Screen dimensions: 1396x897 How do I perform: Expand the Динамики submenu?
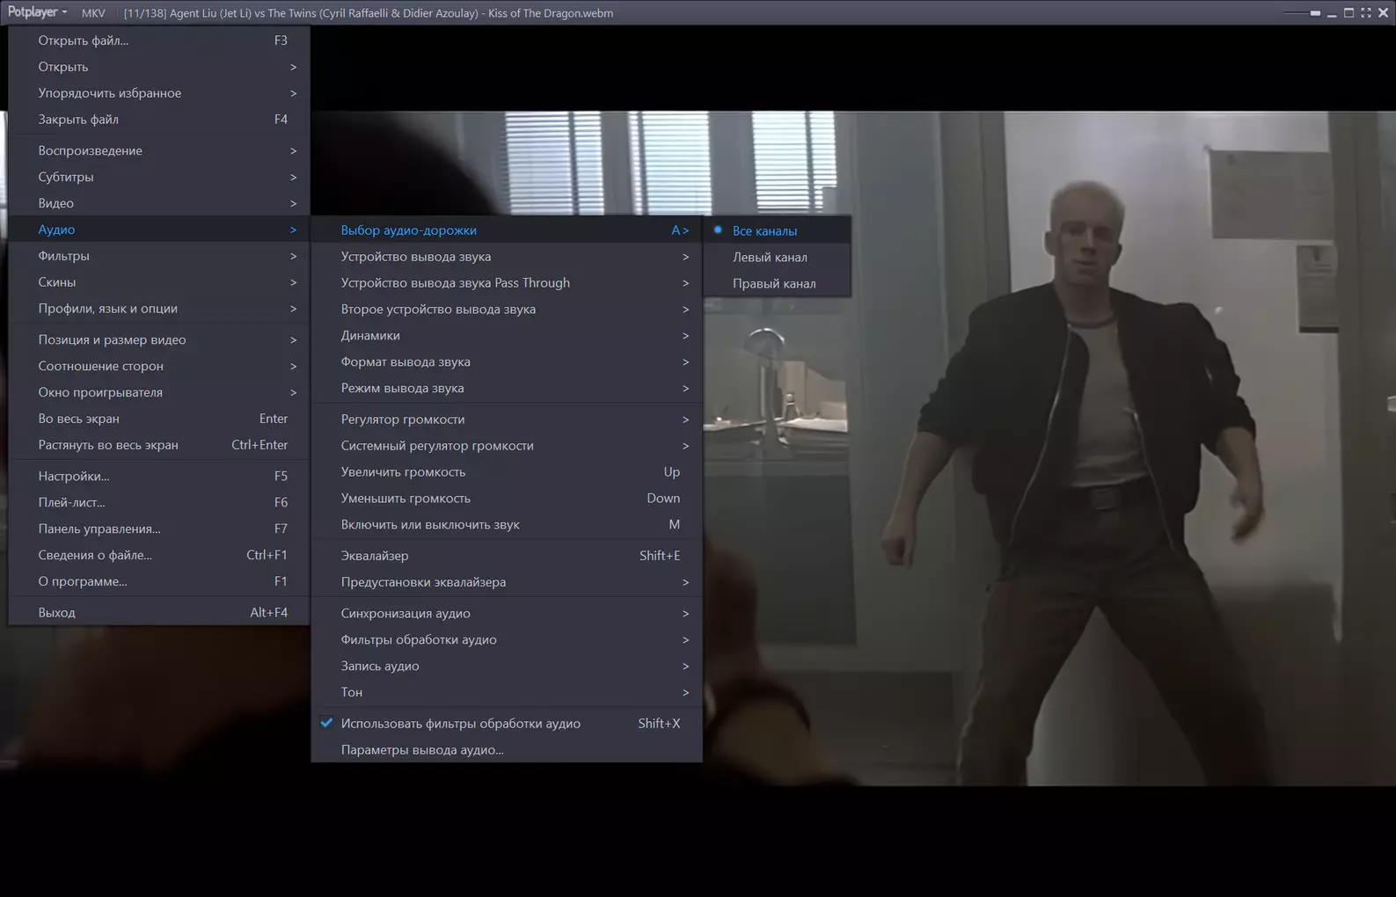point(507,335)
